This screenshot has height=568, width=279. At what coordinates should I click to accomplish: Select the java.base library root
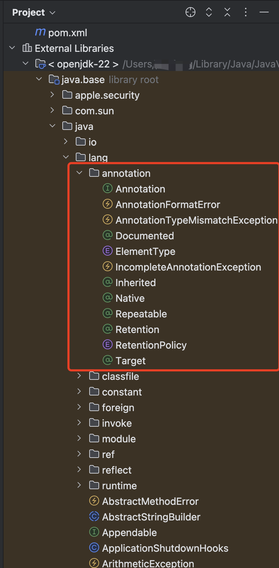[83, 80]
